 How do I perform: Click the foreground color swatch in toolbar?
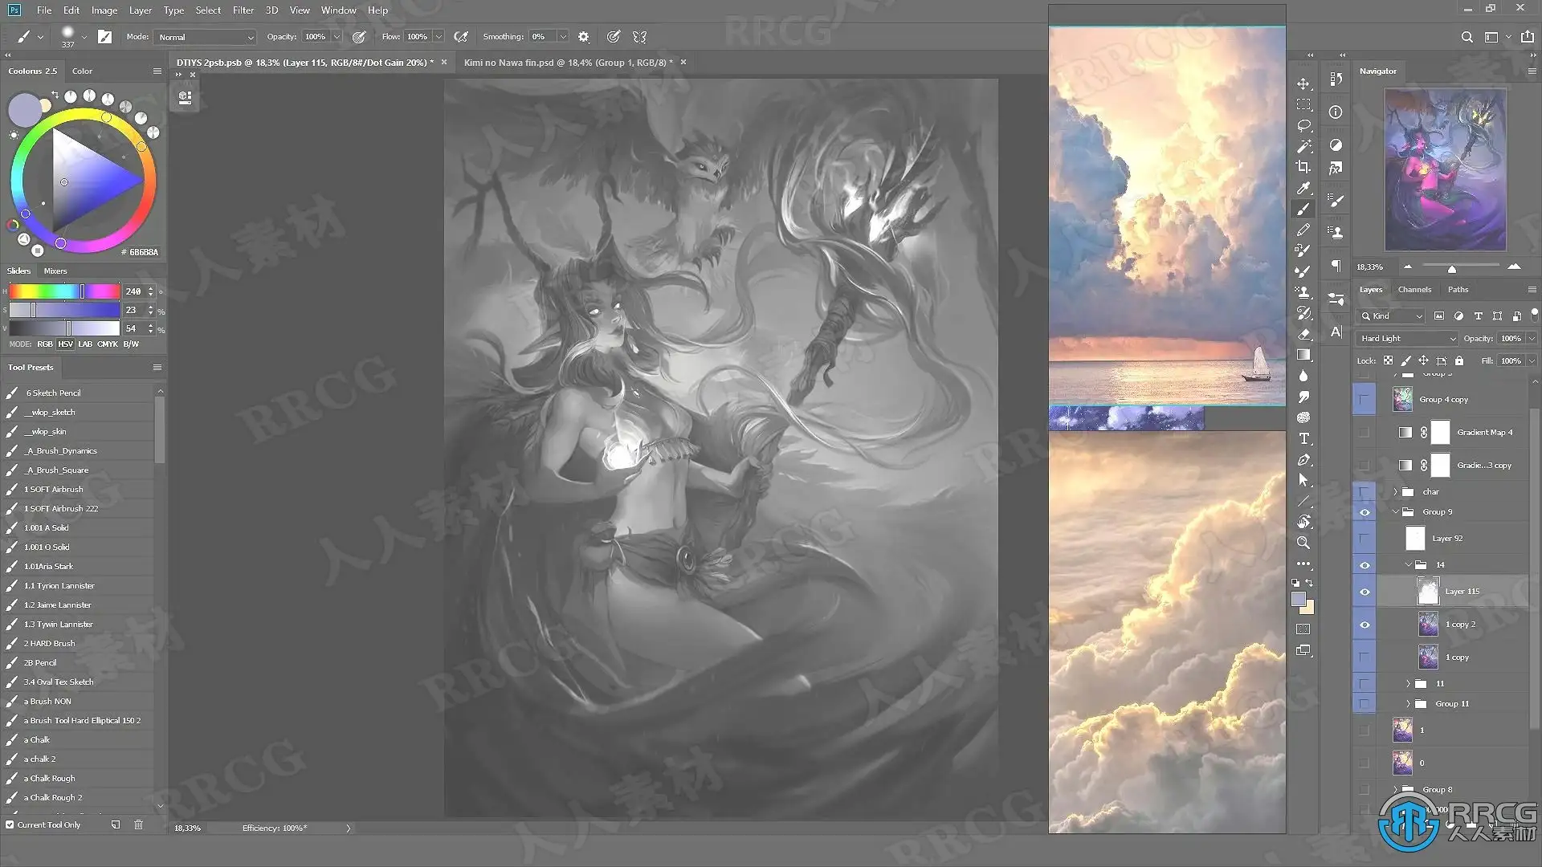pyautogui.click(x=1298, y=599)
